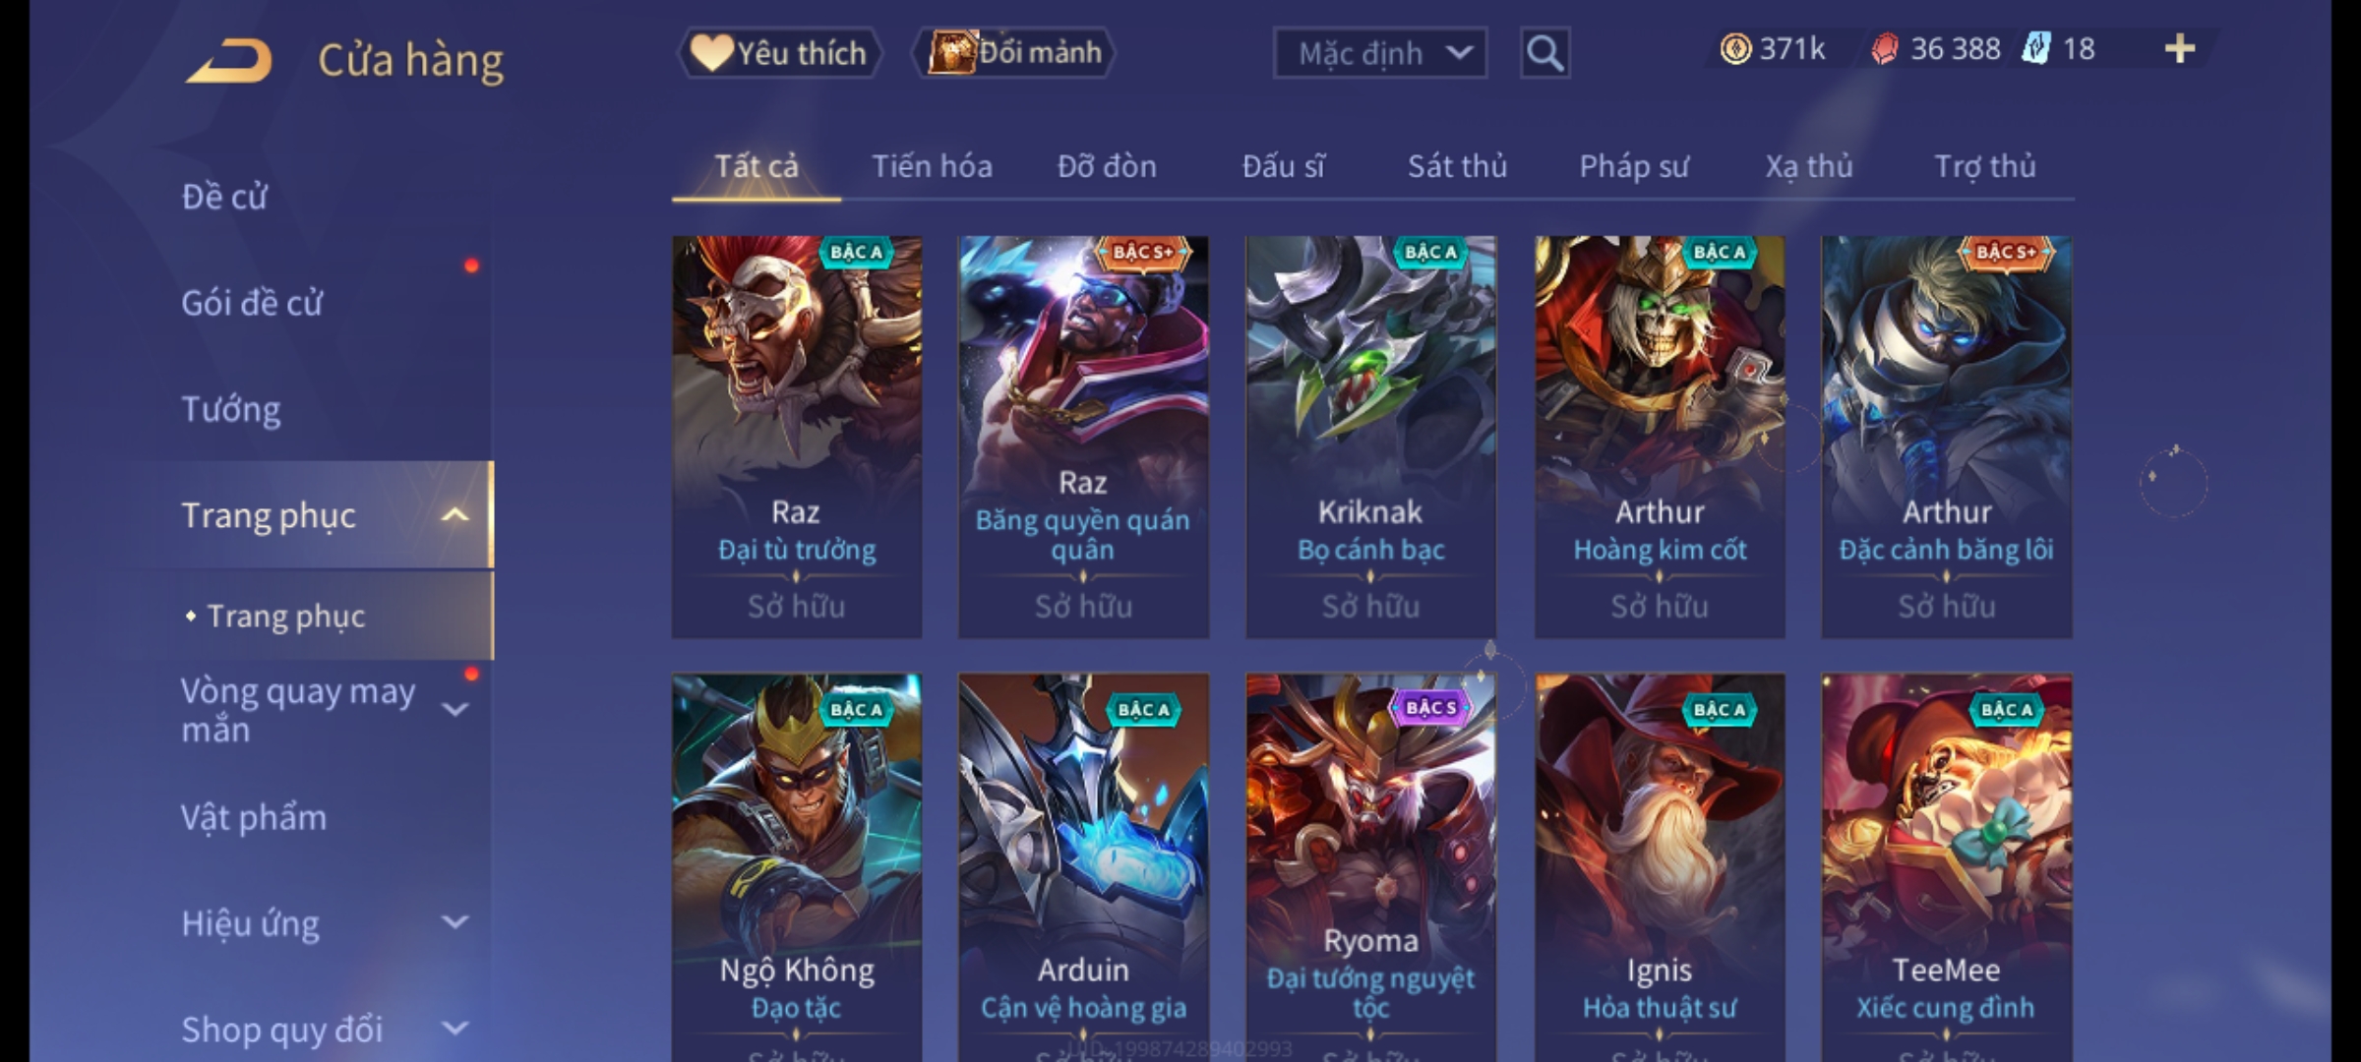
Task: Tap the red ruby currency icon
Action: tap(1884, 49)
